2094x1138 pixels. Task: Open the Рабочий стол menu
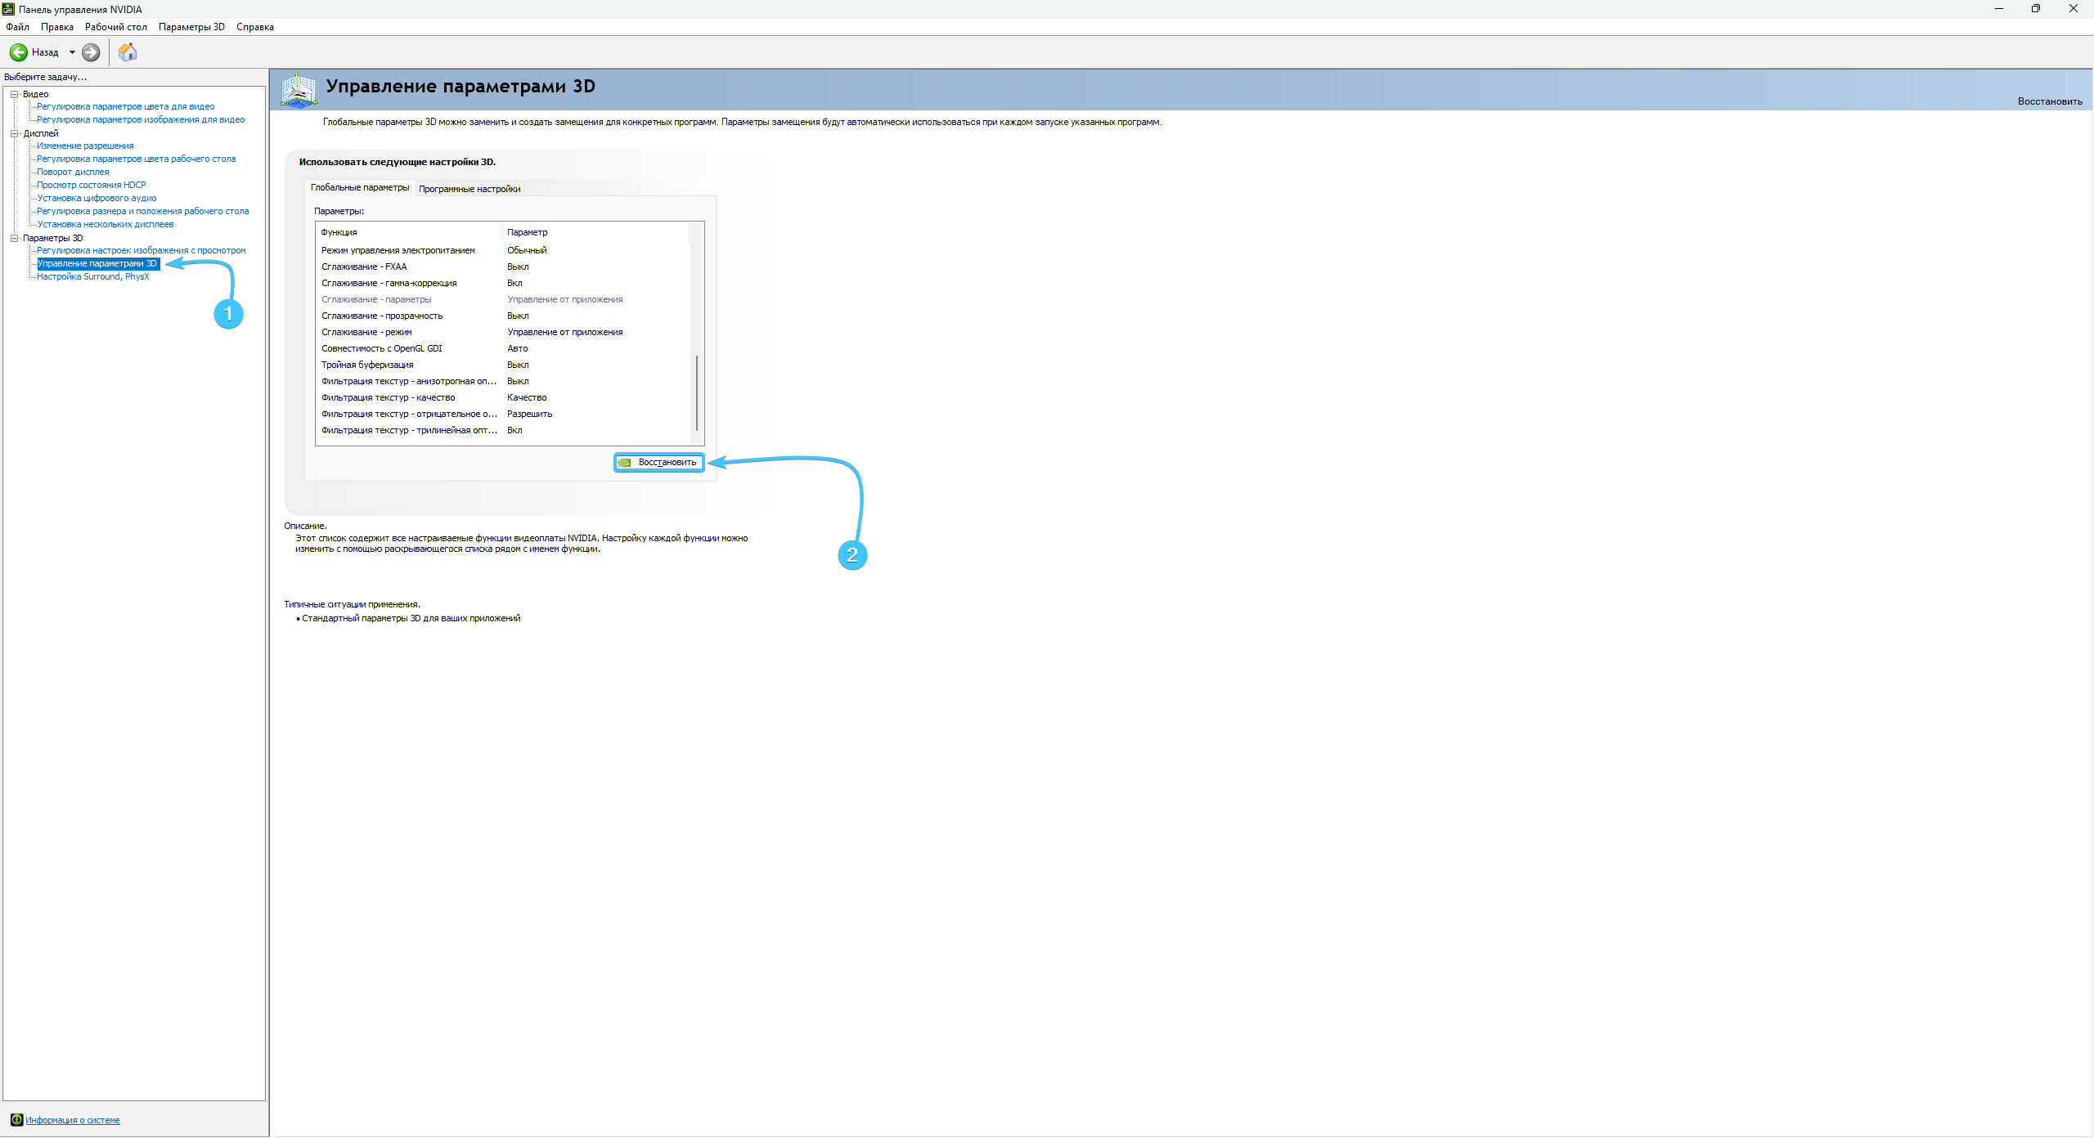pos(116,27)
